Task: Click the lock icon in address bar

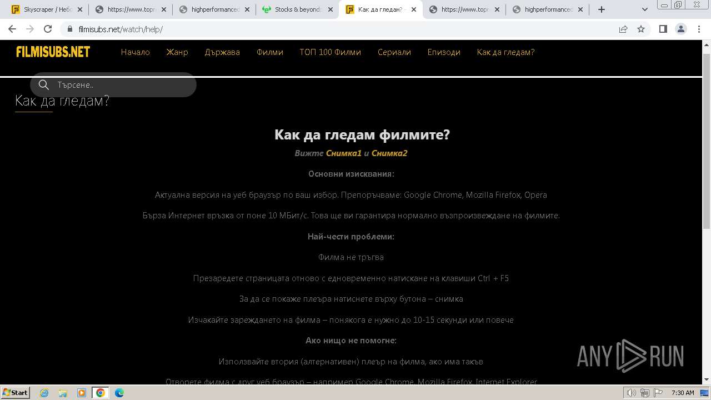Action: [x=70, y=29]
